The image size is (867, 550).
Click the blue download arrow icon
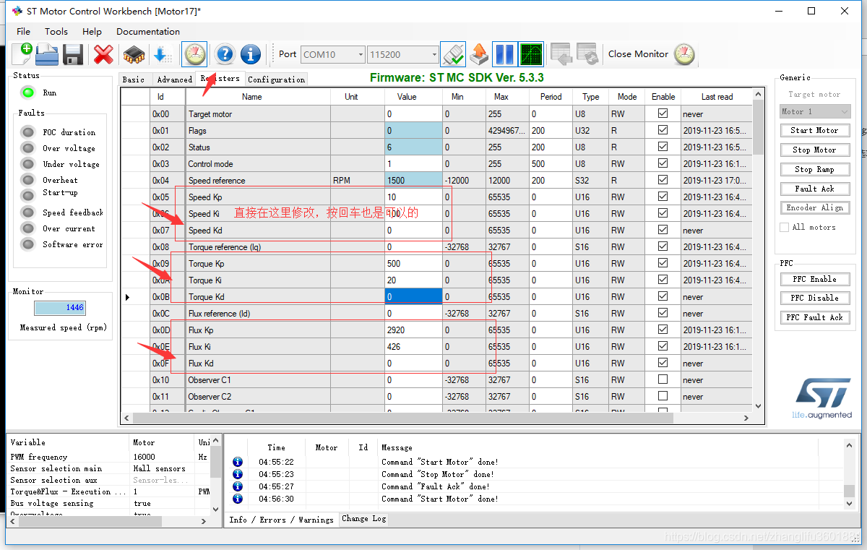point(162,54)
